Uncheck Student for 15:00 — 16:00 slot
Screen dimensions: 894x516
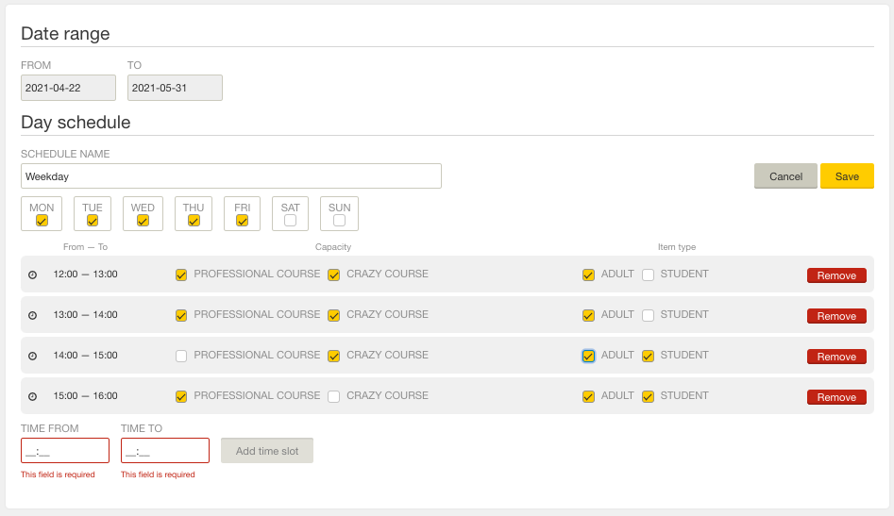[648, 397]
